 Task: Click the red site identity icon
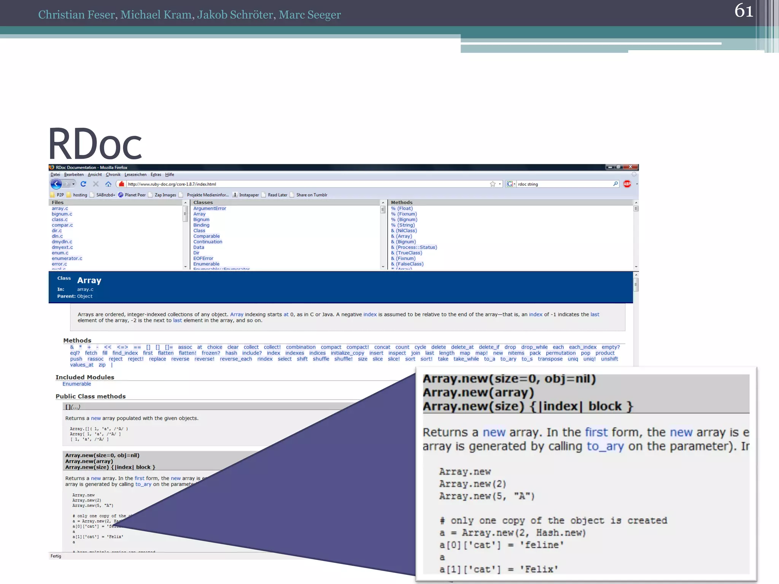pos(121,184)
